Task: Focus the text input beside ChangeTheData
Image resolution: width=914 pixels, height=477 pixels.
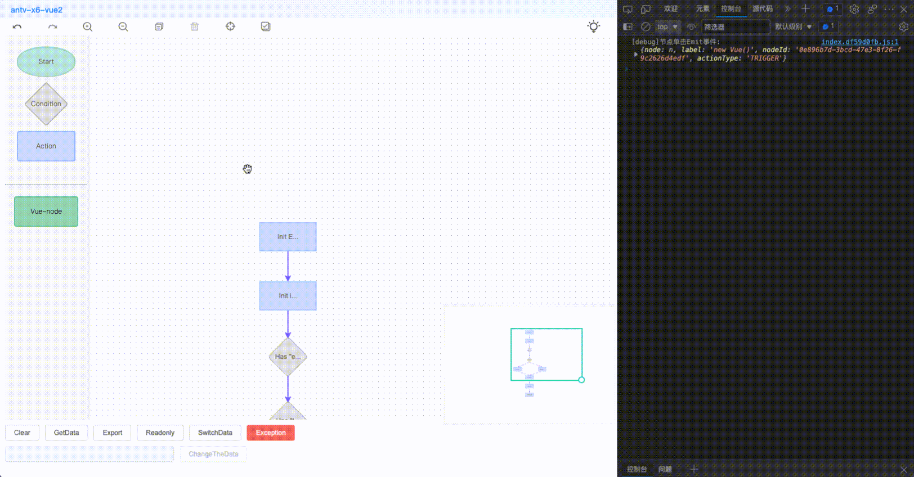Action: [x=89, y=454]
